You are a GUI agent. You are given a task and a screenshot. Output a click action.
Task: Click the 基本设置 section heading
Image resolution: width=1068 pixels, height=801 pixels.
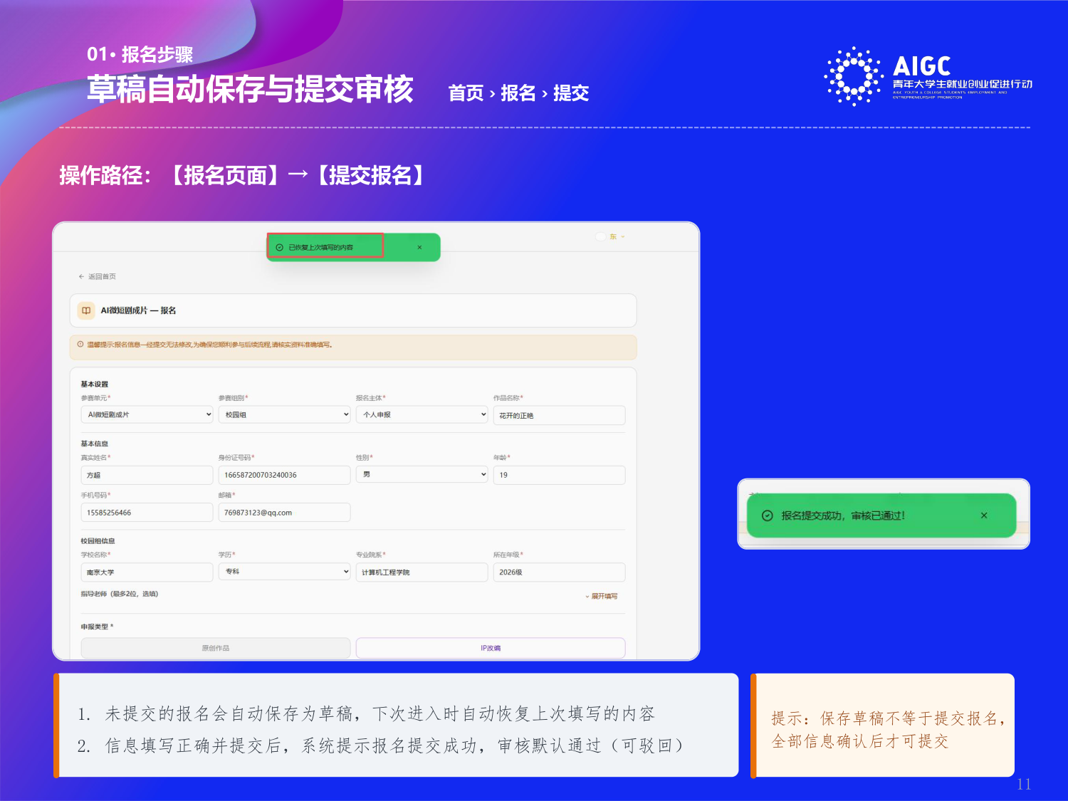pyautogui.click(x=95, y=384)
